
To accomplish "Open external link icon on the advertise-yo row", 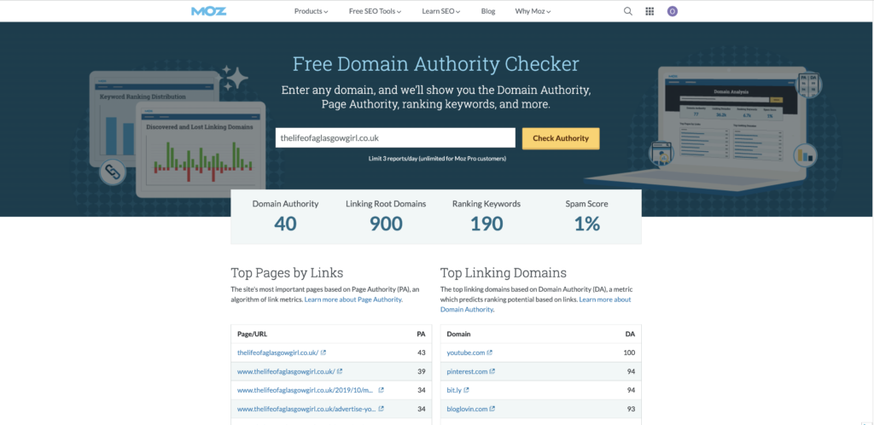I will point(382,409).
